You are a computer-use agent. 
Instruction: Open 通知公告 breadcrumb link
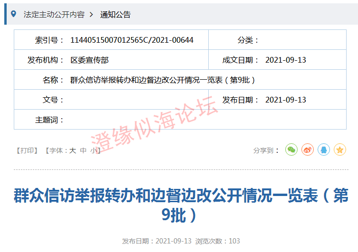click(116, 15)
